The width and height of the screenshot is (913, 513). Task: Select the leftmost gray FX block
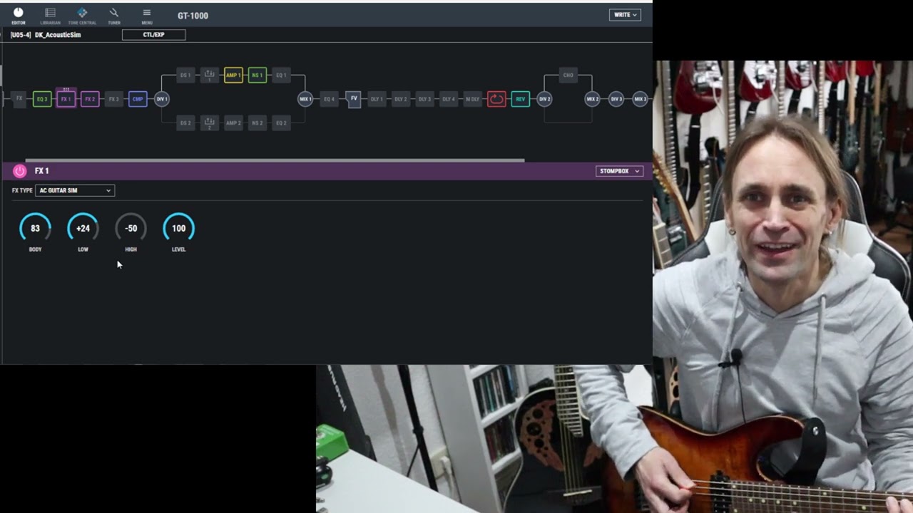[19, 99]
